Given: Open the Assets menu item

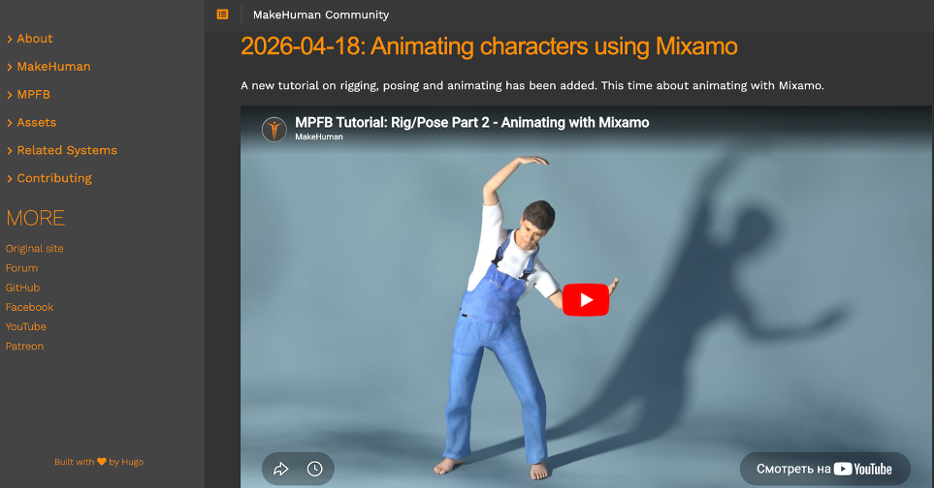Looking at the screenshot, I should coord(37,123).
